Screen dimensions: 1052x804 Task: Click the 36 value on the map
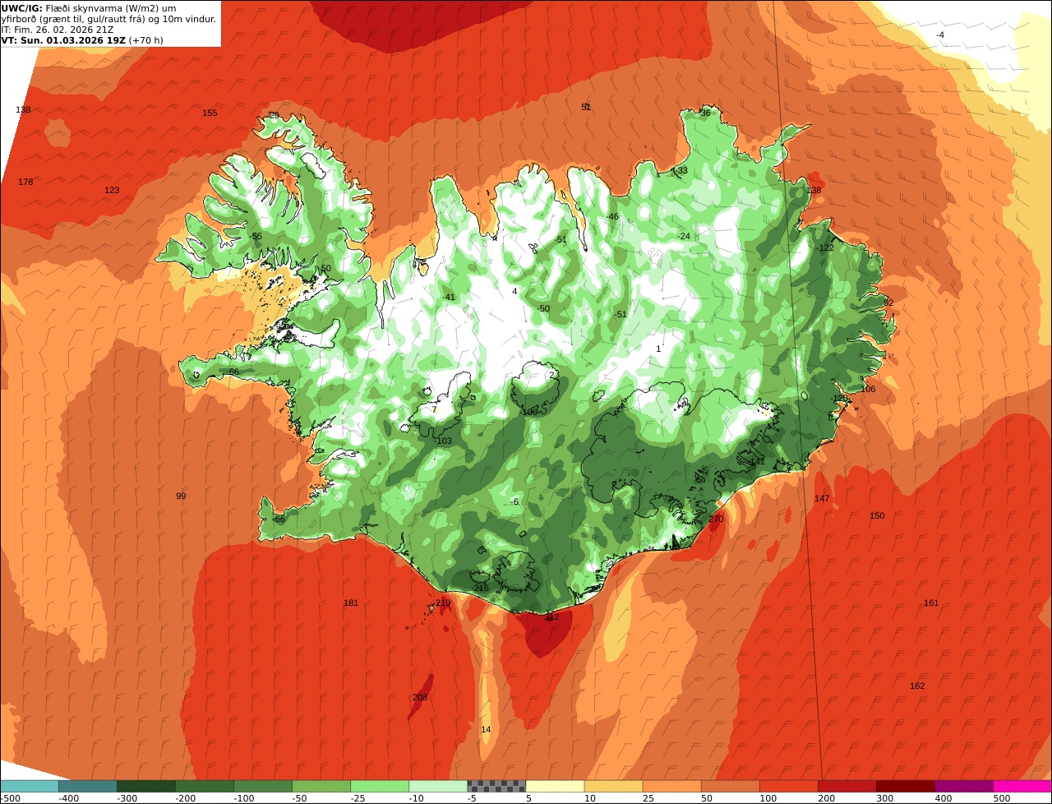click(705, 113)
